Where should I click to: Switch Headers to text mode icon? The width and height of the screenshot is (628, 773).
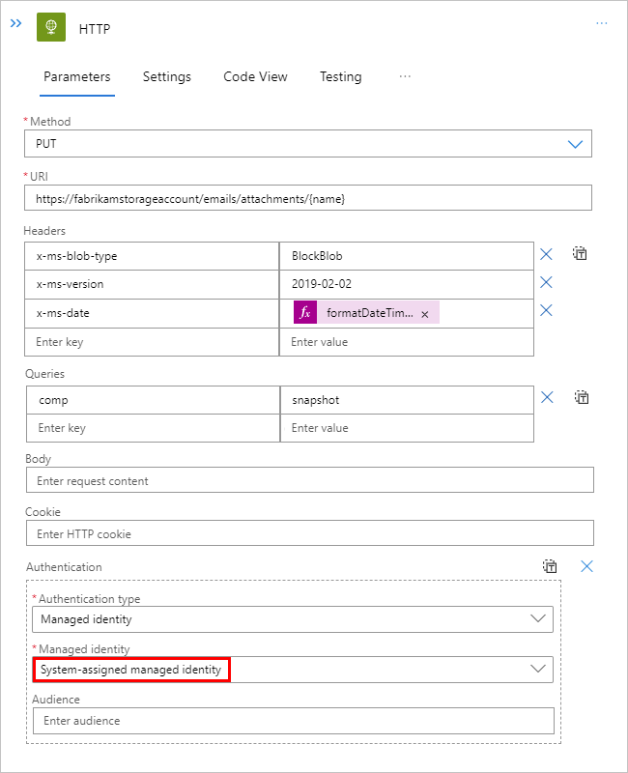click(x=581, y=254)
